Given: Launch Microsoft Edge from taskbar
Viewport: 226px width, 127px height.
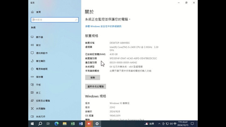Looking at the screenshot, I should tap(56, 124).
